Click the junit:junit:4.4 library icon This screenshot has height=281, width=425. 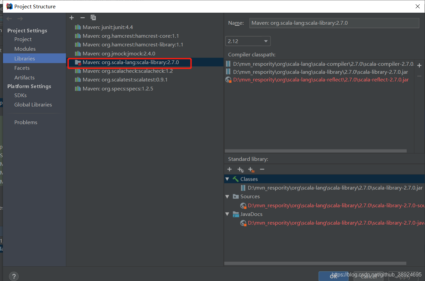coord(78,27)
